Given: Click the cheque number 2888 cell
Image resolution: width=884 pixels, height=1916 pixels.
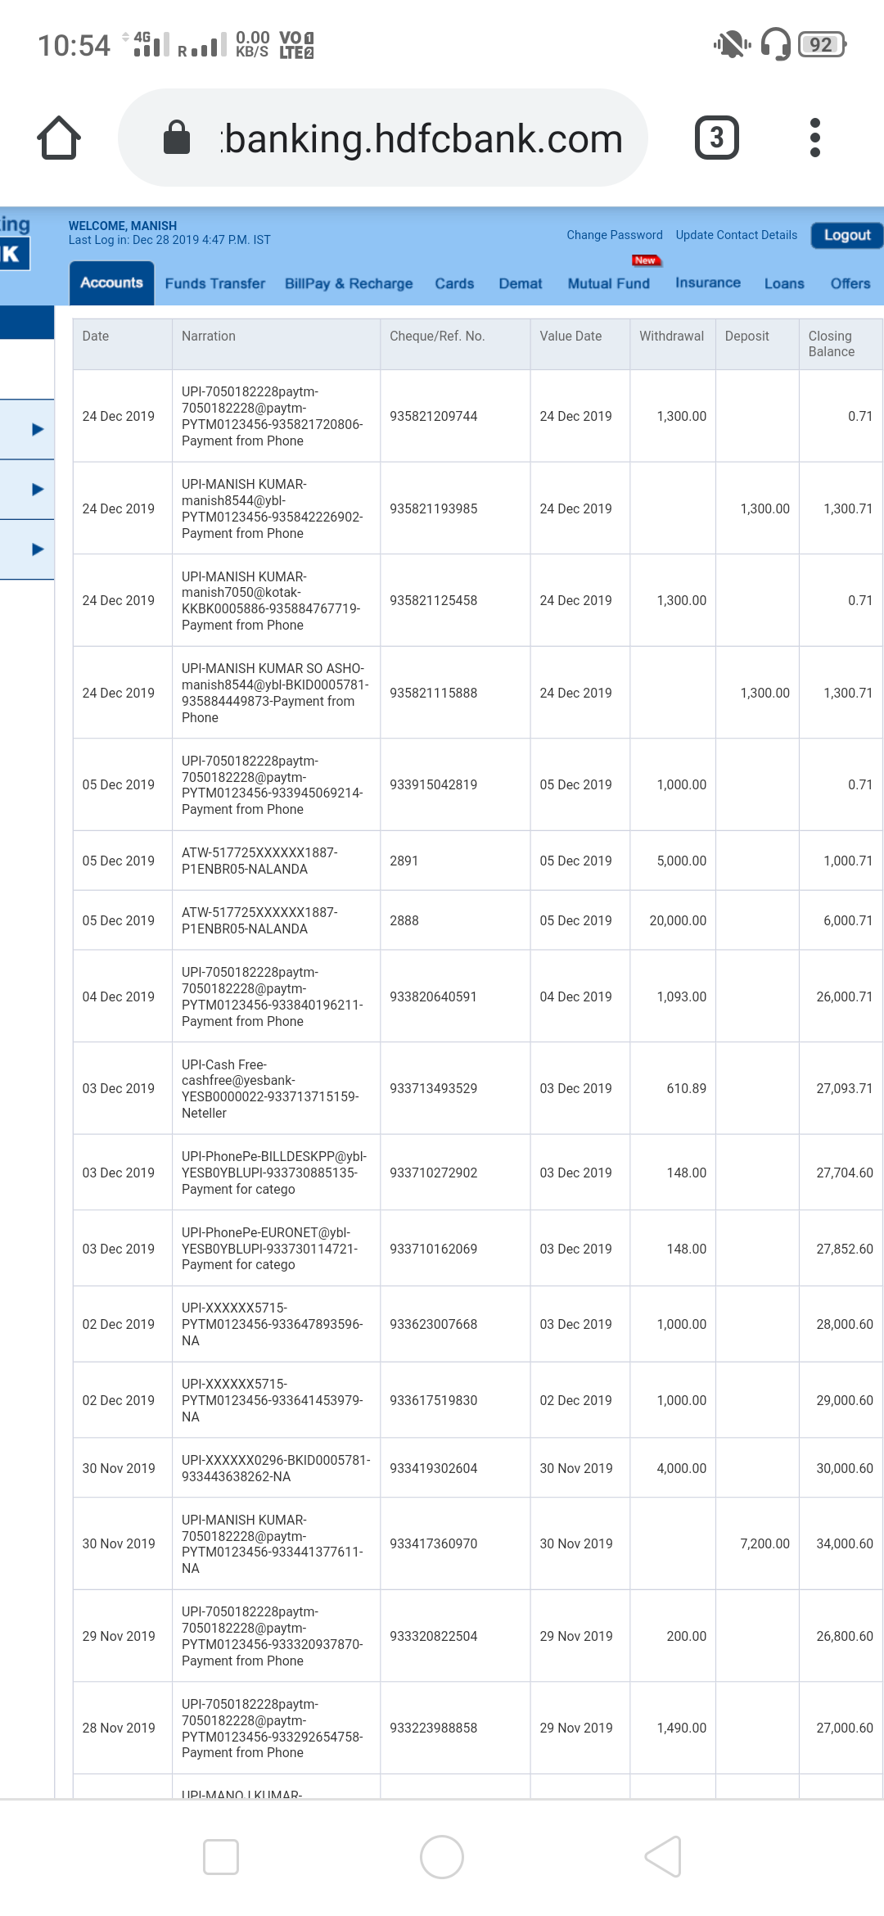Looking at the screenshot, I should (x=455, y=920).
